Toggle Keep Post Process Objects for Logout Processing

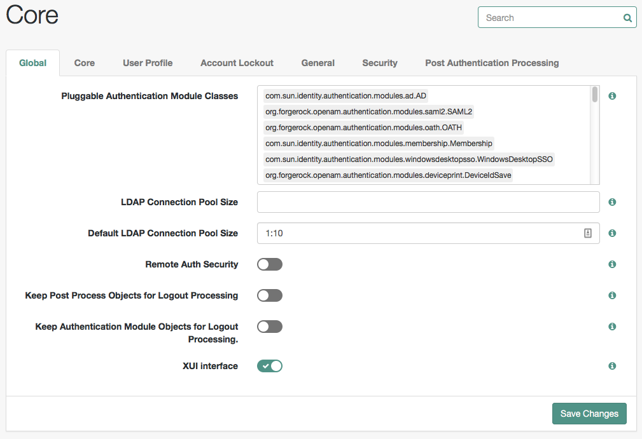[270, 295]
